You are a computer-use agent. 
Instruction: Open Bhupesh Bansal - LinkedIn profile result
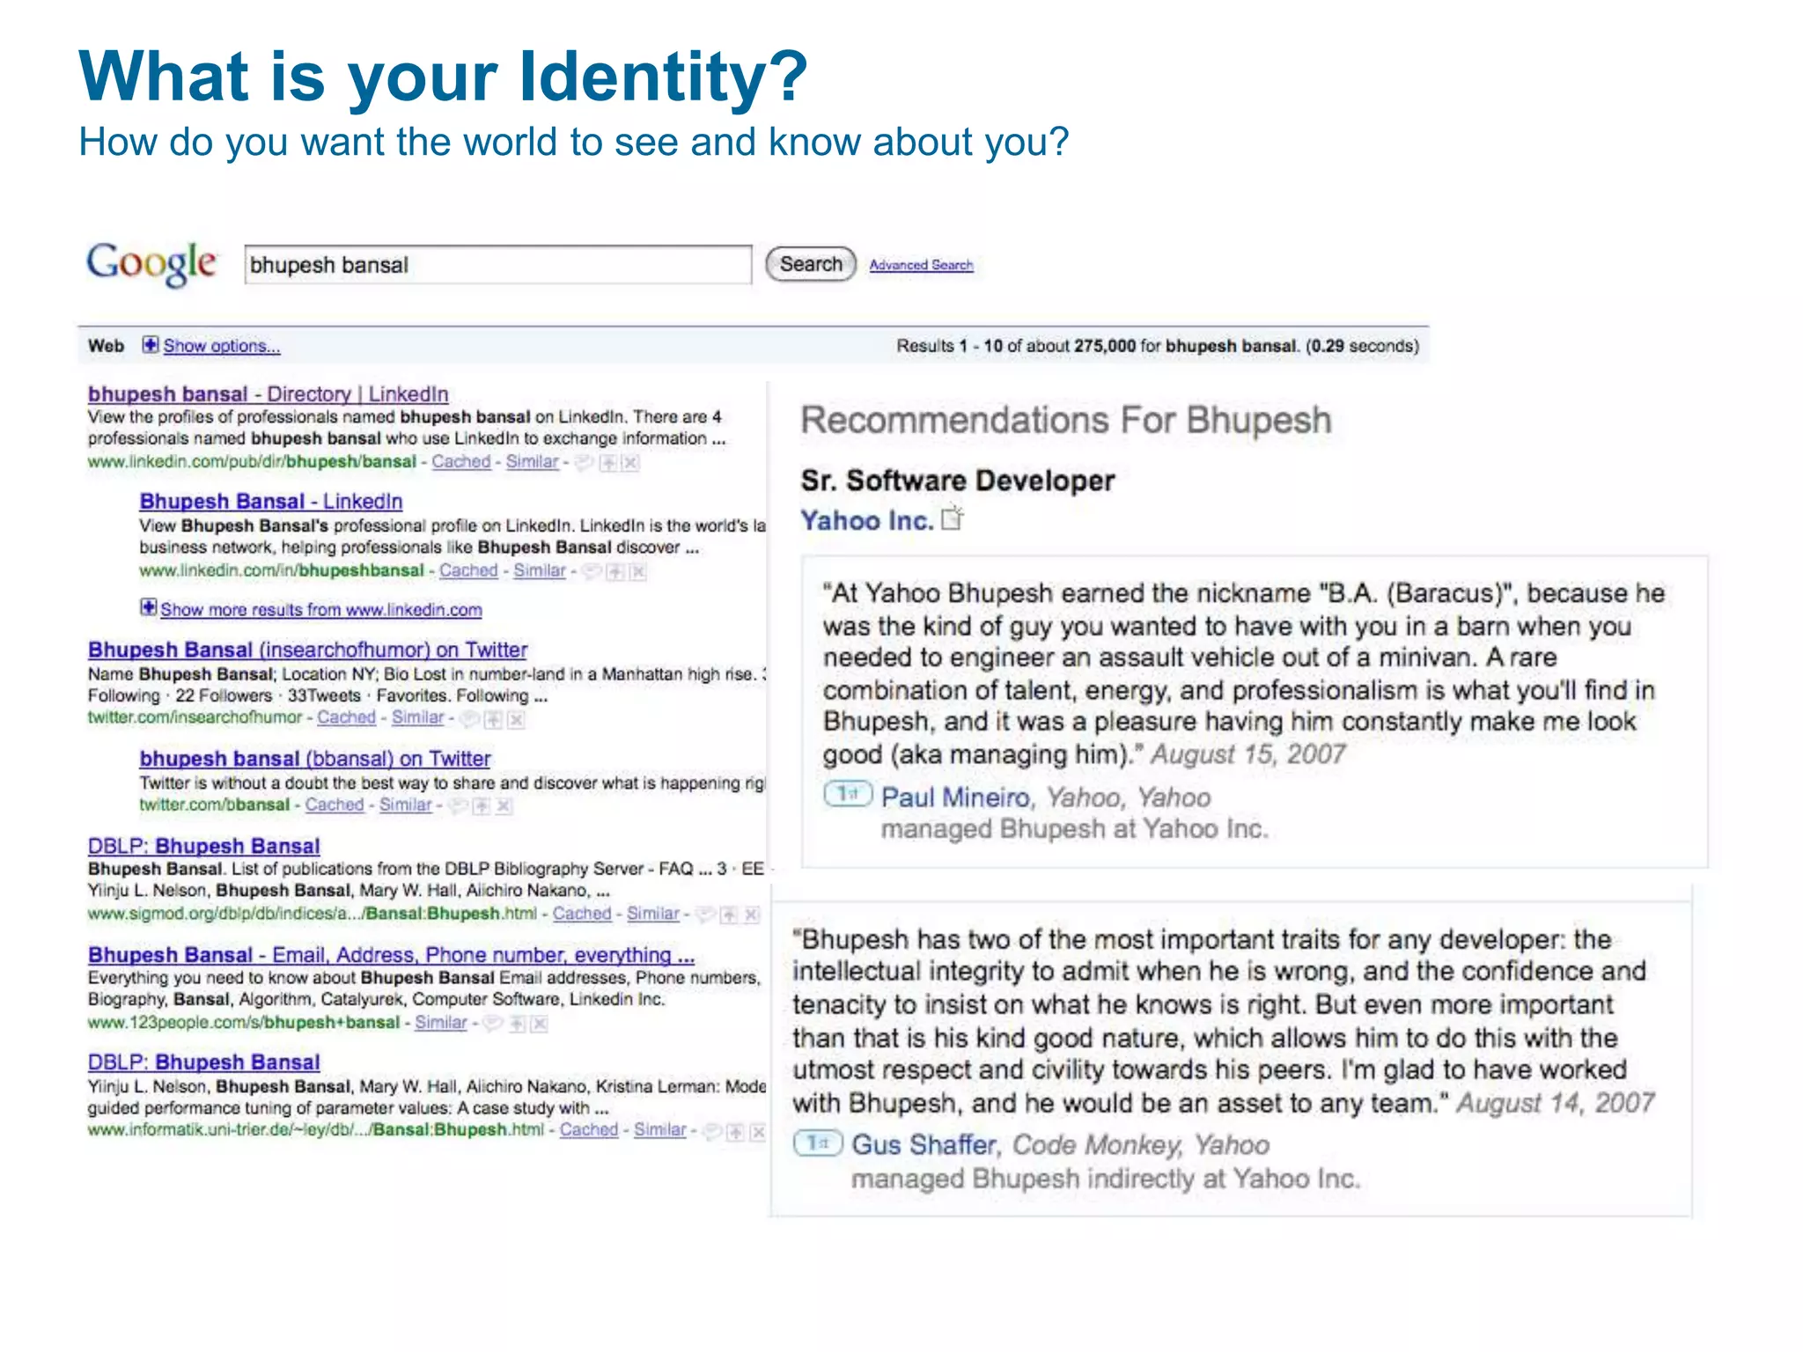click(x=271, y=502)
